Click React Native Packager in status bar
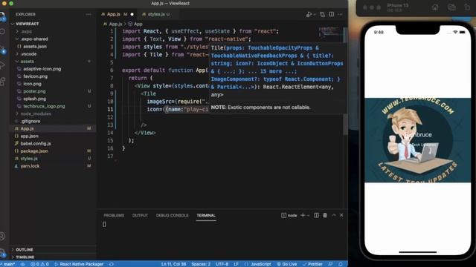Screen dimensions: 476x267 79,264
